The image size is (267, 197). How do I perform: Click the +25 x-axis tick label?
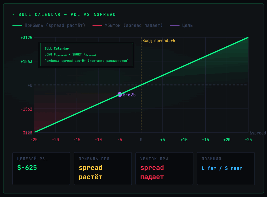coord(248,140)
